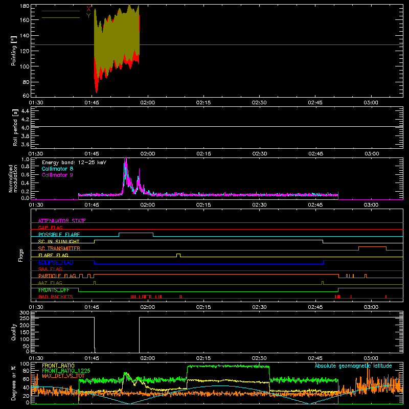The height and width of the screenshot is (409, 409).
Task: Click the 180 tick on Pointing axis
Action: tap(25, 6)
